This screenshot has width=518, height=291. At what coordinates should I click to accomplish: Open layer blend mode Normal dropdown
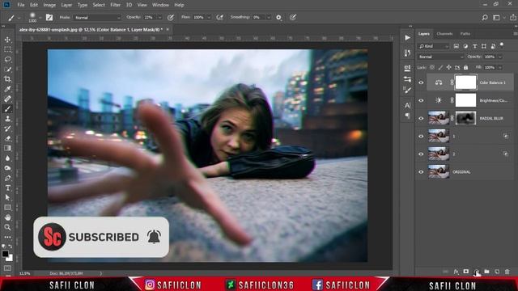click(441, 57)
